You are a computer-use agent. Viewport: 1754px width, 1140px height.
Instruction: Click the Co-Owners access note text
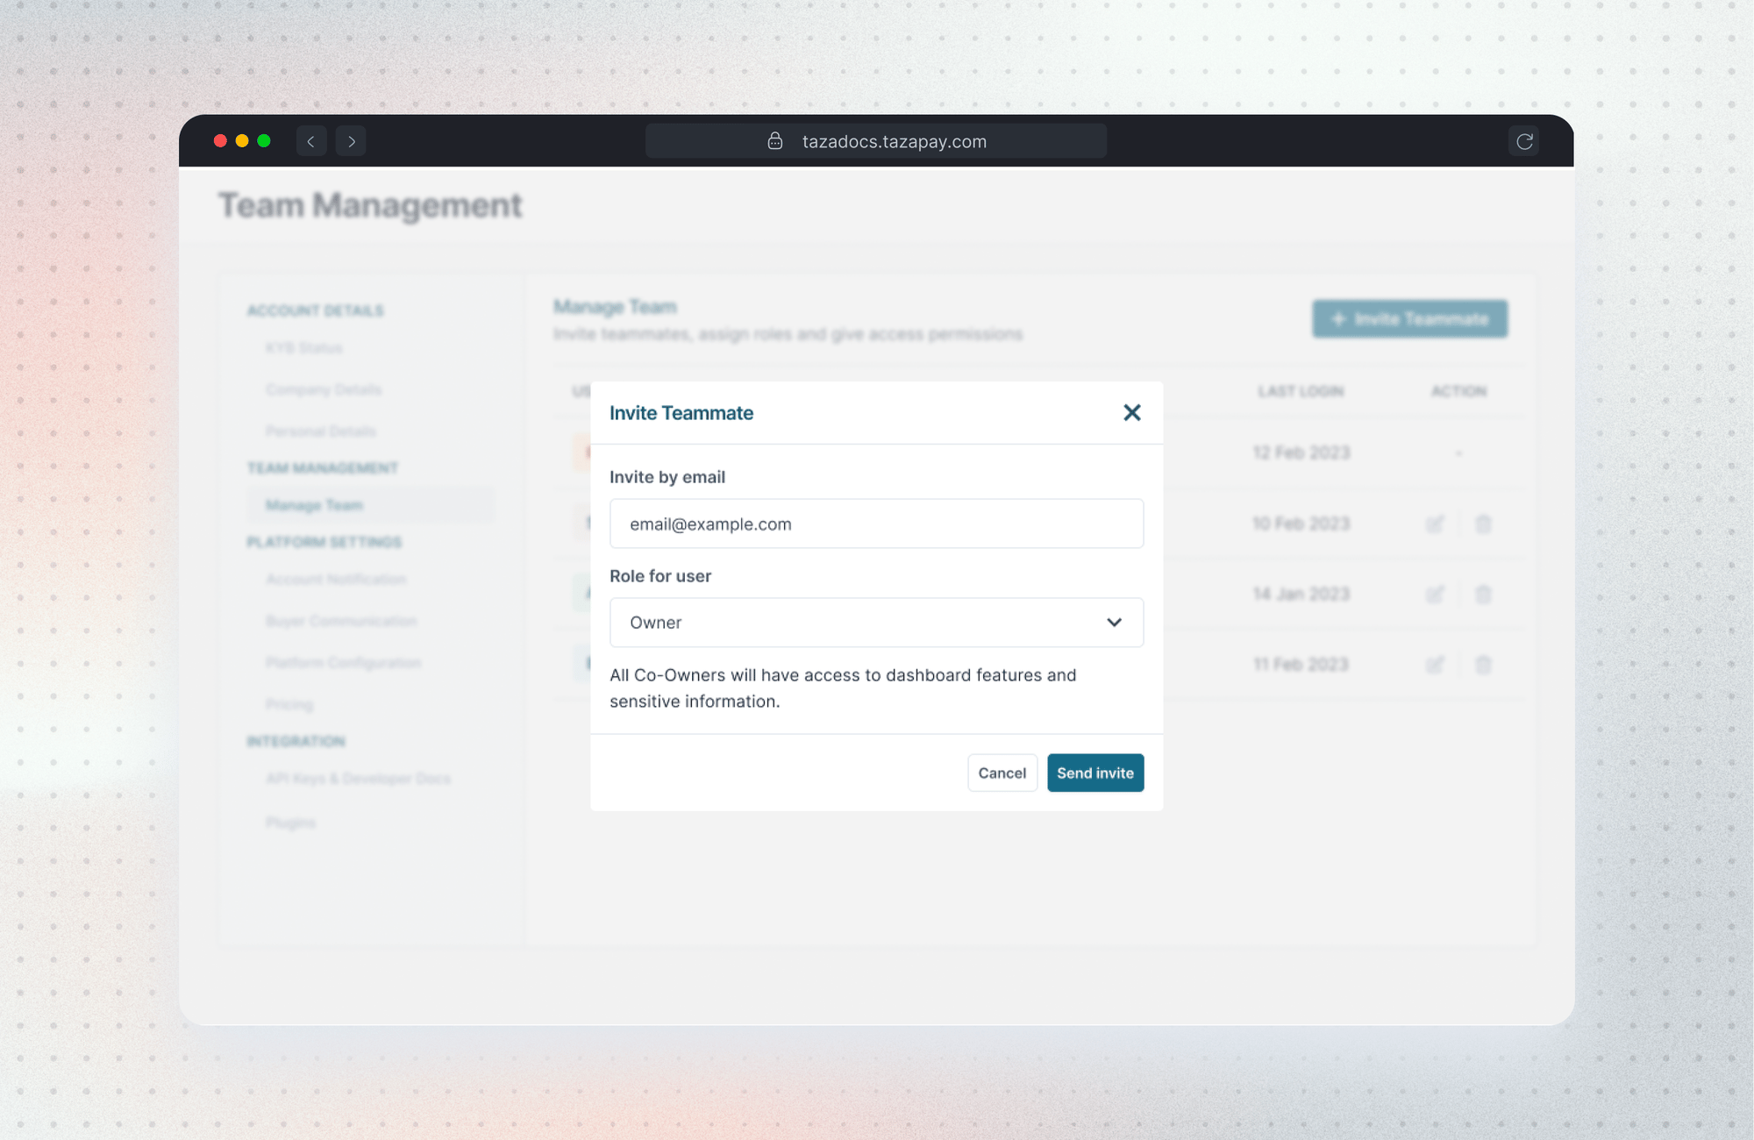click(843, 688)
